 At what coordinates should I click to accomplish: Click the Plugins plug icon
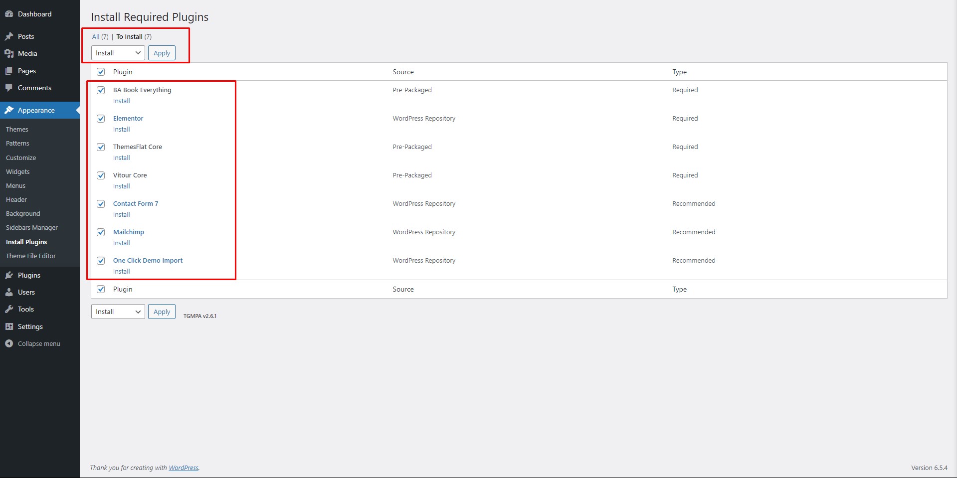coord(9,275)
